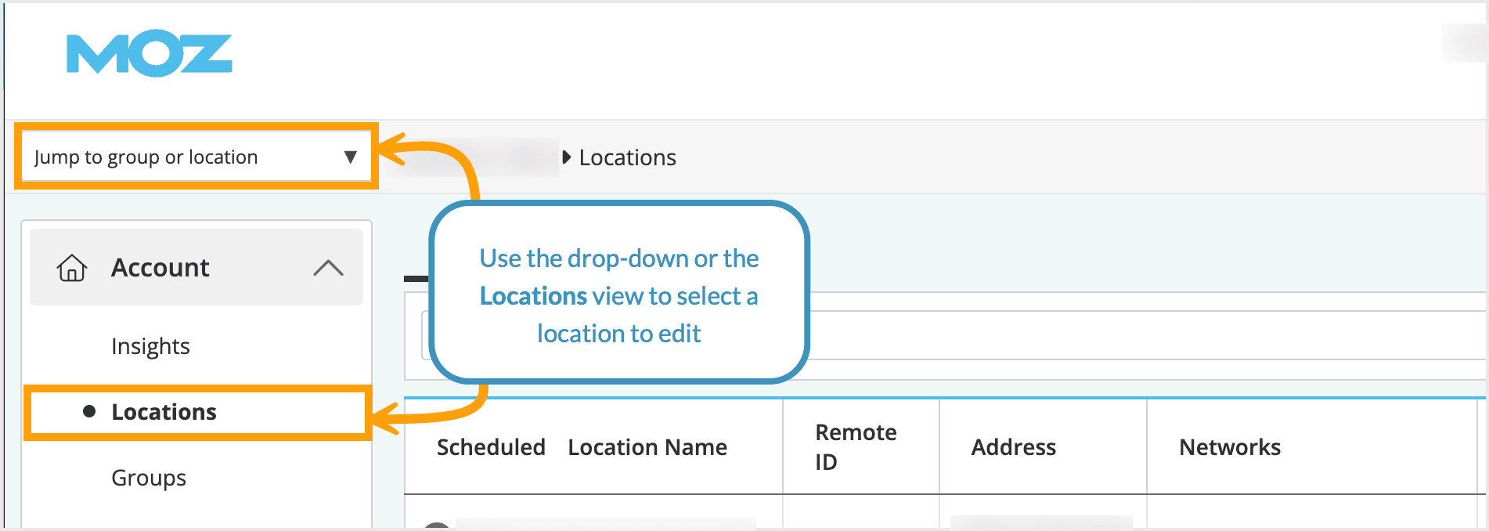
Task: Click the Networks column header
Action: coord(1229,447)
